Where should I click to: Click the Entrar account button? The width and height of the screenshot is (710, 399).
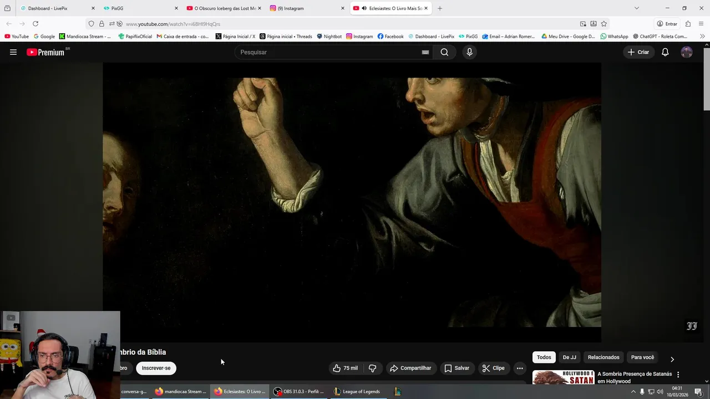667,24
